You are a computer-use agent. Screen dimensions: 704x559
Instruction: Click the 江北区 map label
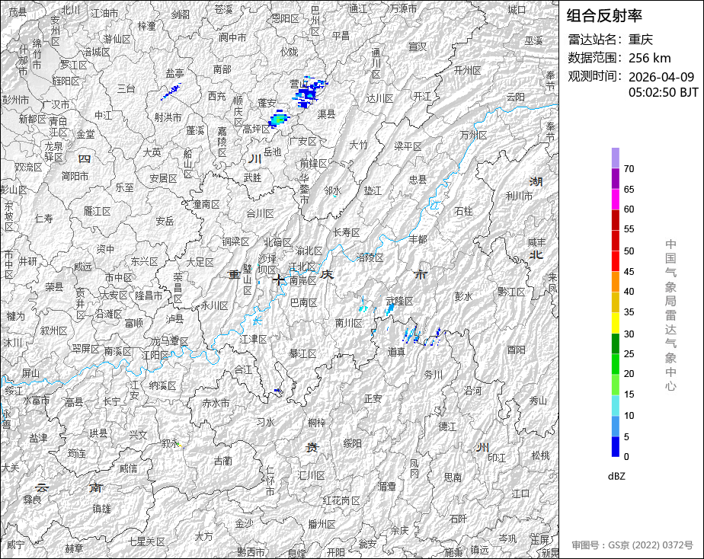(302, 267)
